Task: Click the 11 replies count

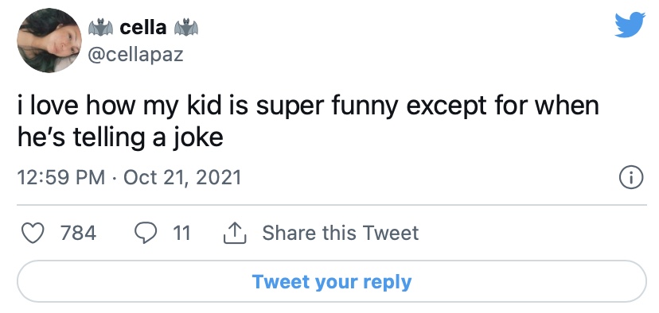Action: click(181, 233)
